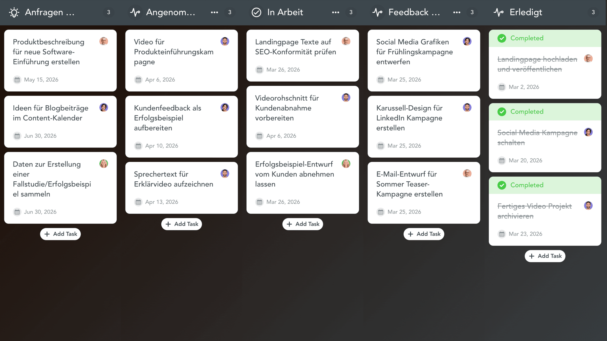This screenshot has height=341, width=607.
Task: Open three-dot menu of In Arbeit column
Action: (336, 12)
